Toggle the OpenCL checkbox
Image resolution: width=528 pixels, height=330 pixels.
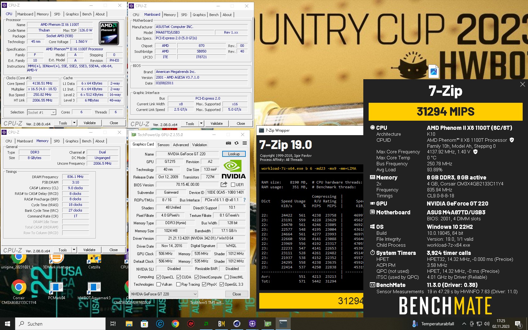click(158, 277)
